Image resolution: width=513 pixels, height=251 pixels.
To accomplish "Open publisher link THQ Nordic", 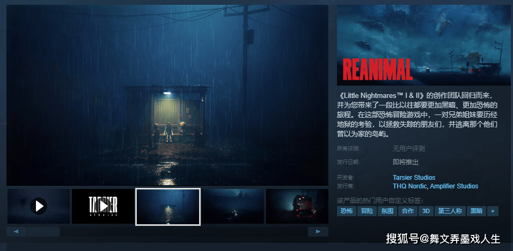I will click(x=409, y=186).
